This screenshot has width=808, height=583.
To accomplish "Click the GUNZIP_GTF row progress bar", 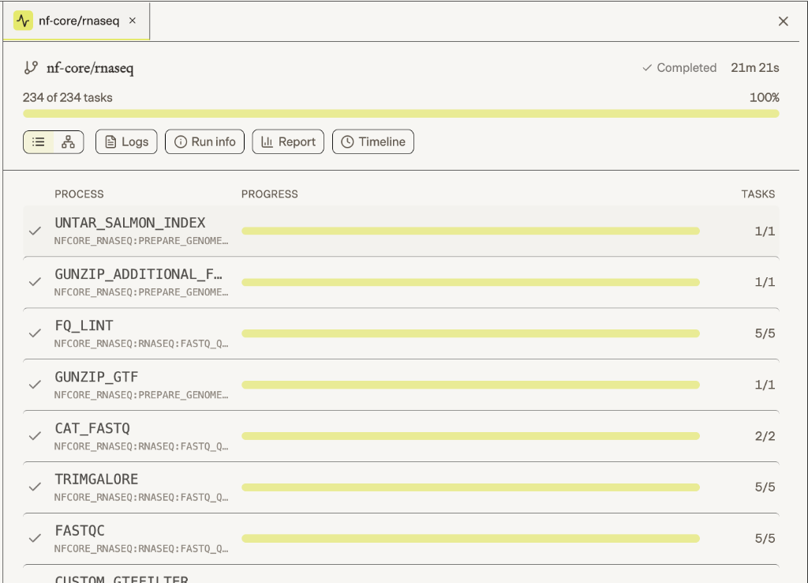I will [x=470, y=385].
